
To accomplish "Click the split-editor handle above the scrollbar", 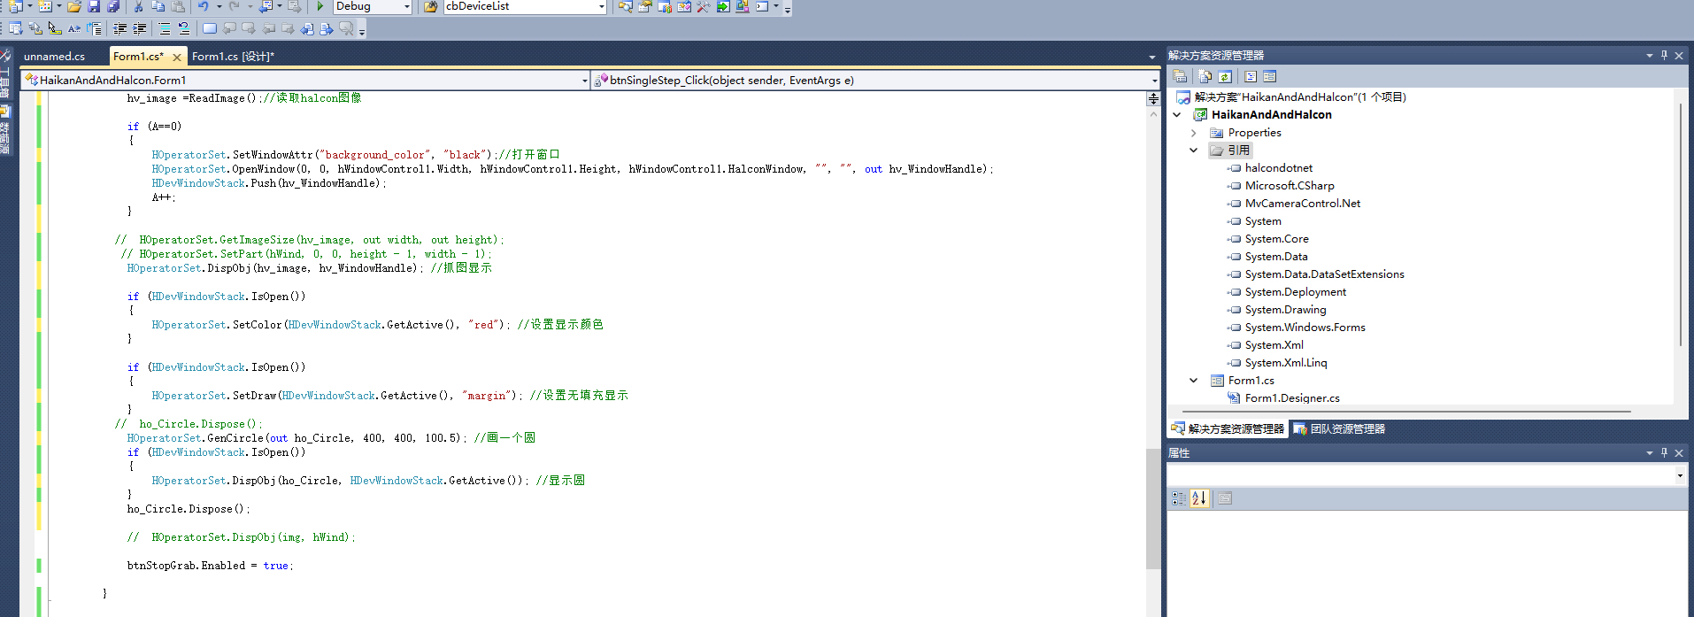I will [x=1153, y=99].
